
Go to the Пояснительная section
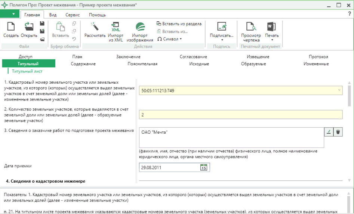coord(142,64)
